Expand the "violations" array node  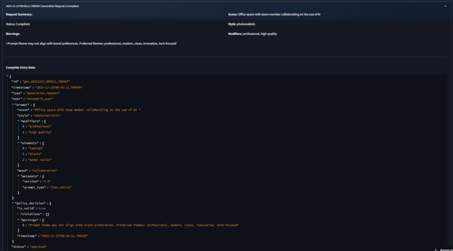coord(18,214)
